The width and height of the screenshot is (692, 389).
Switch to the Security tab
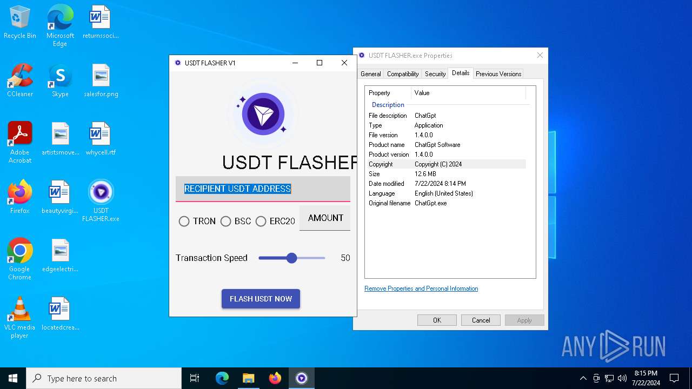click(435, 74)
